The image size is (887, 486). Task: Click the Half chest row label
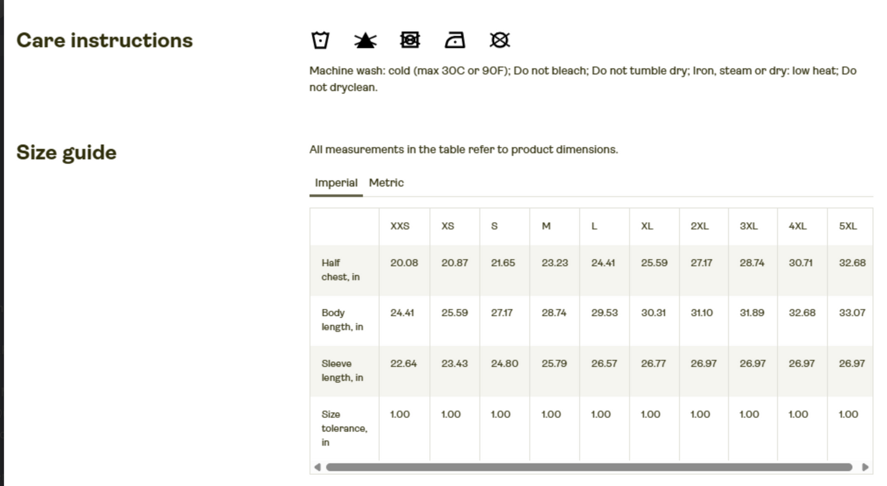[340, 270]
